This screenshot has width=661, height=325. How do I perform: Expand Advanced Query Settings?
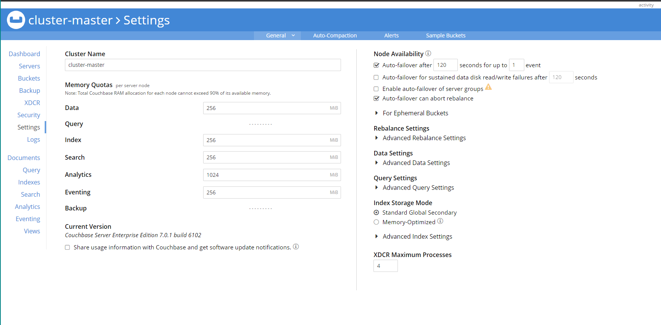414,188
